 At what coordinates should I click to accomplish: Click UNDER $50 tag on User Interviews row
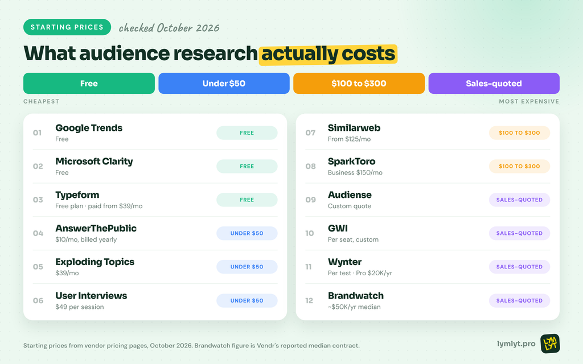tap(247, 300)
